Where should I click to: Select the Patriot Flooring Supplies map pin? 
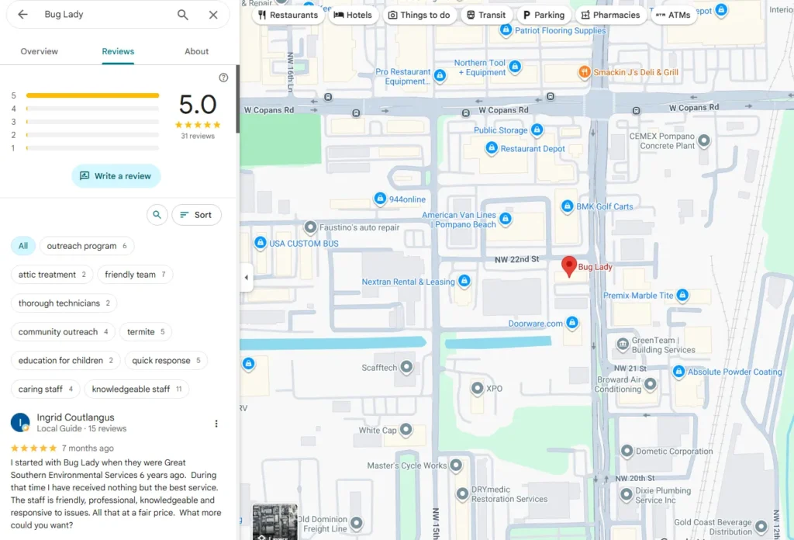click(x=506, y=30)
